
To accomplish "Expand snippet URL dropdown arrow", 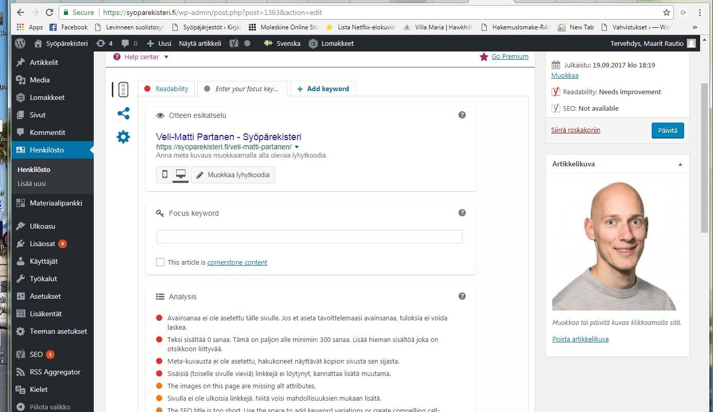I will click(297, 147).
